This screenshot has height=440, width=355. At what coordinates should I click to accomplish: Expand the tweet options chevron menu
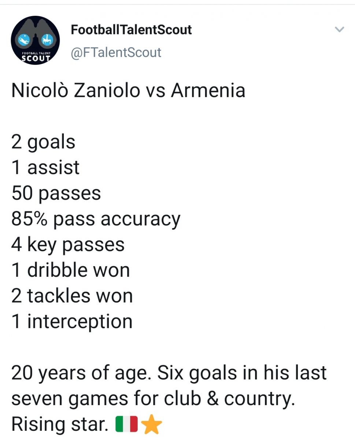pos(340,30)
